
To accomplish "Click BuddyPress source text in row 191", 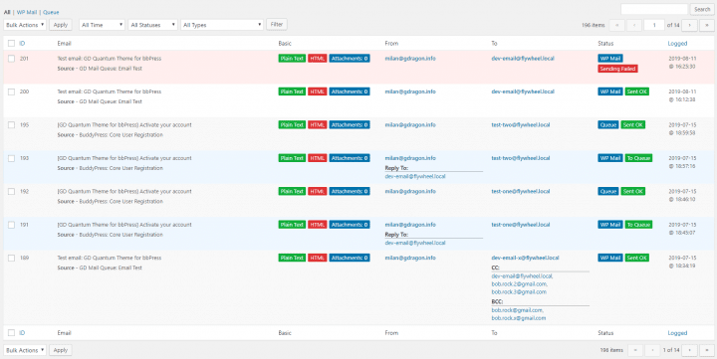I will [x=110, y=235].
